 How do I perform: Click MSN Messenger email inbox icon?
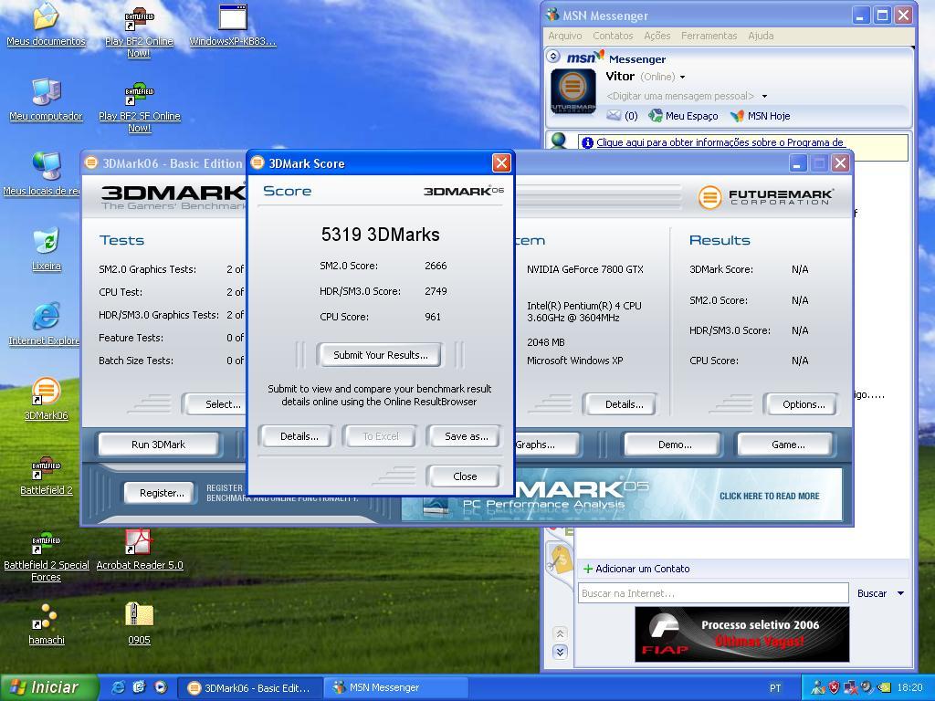pos(614,116)
